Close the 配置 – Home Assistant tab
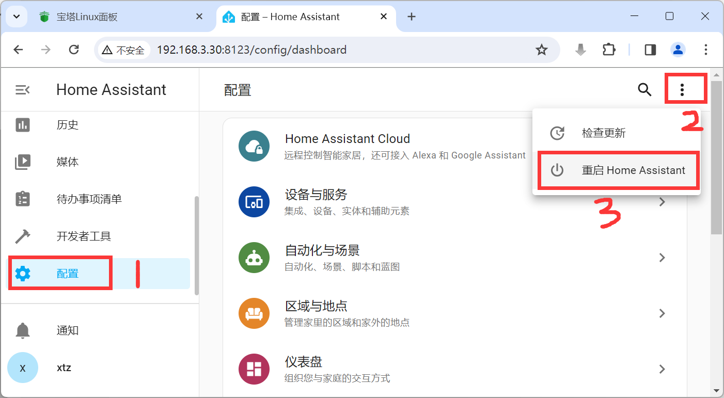Image resolution: width=724 pixels, height=398 pixels. (x=384, y=17)
